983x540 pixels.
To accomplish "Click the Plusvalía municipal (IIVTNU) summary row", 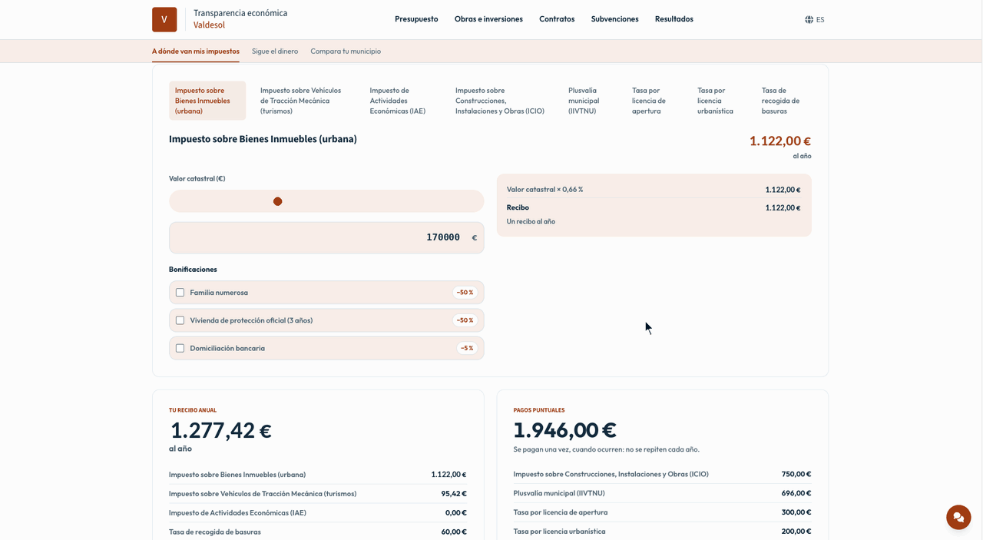I will tap(662, 493).
